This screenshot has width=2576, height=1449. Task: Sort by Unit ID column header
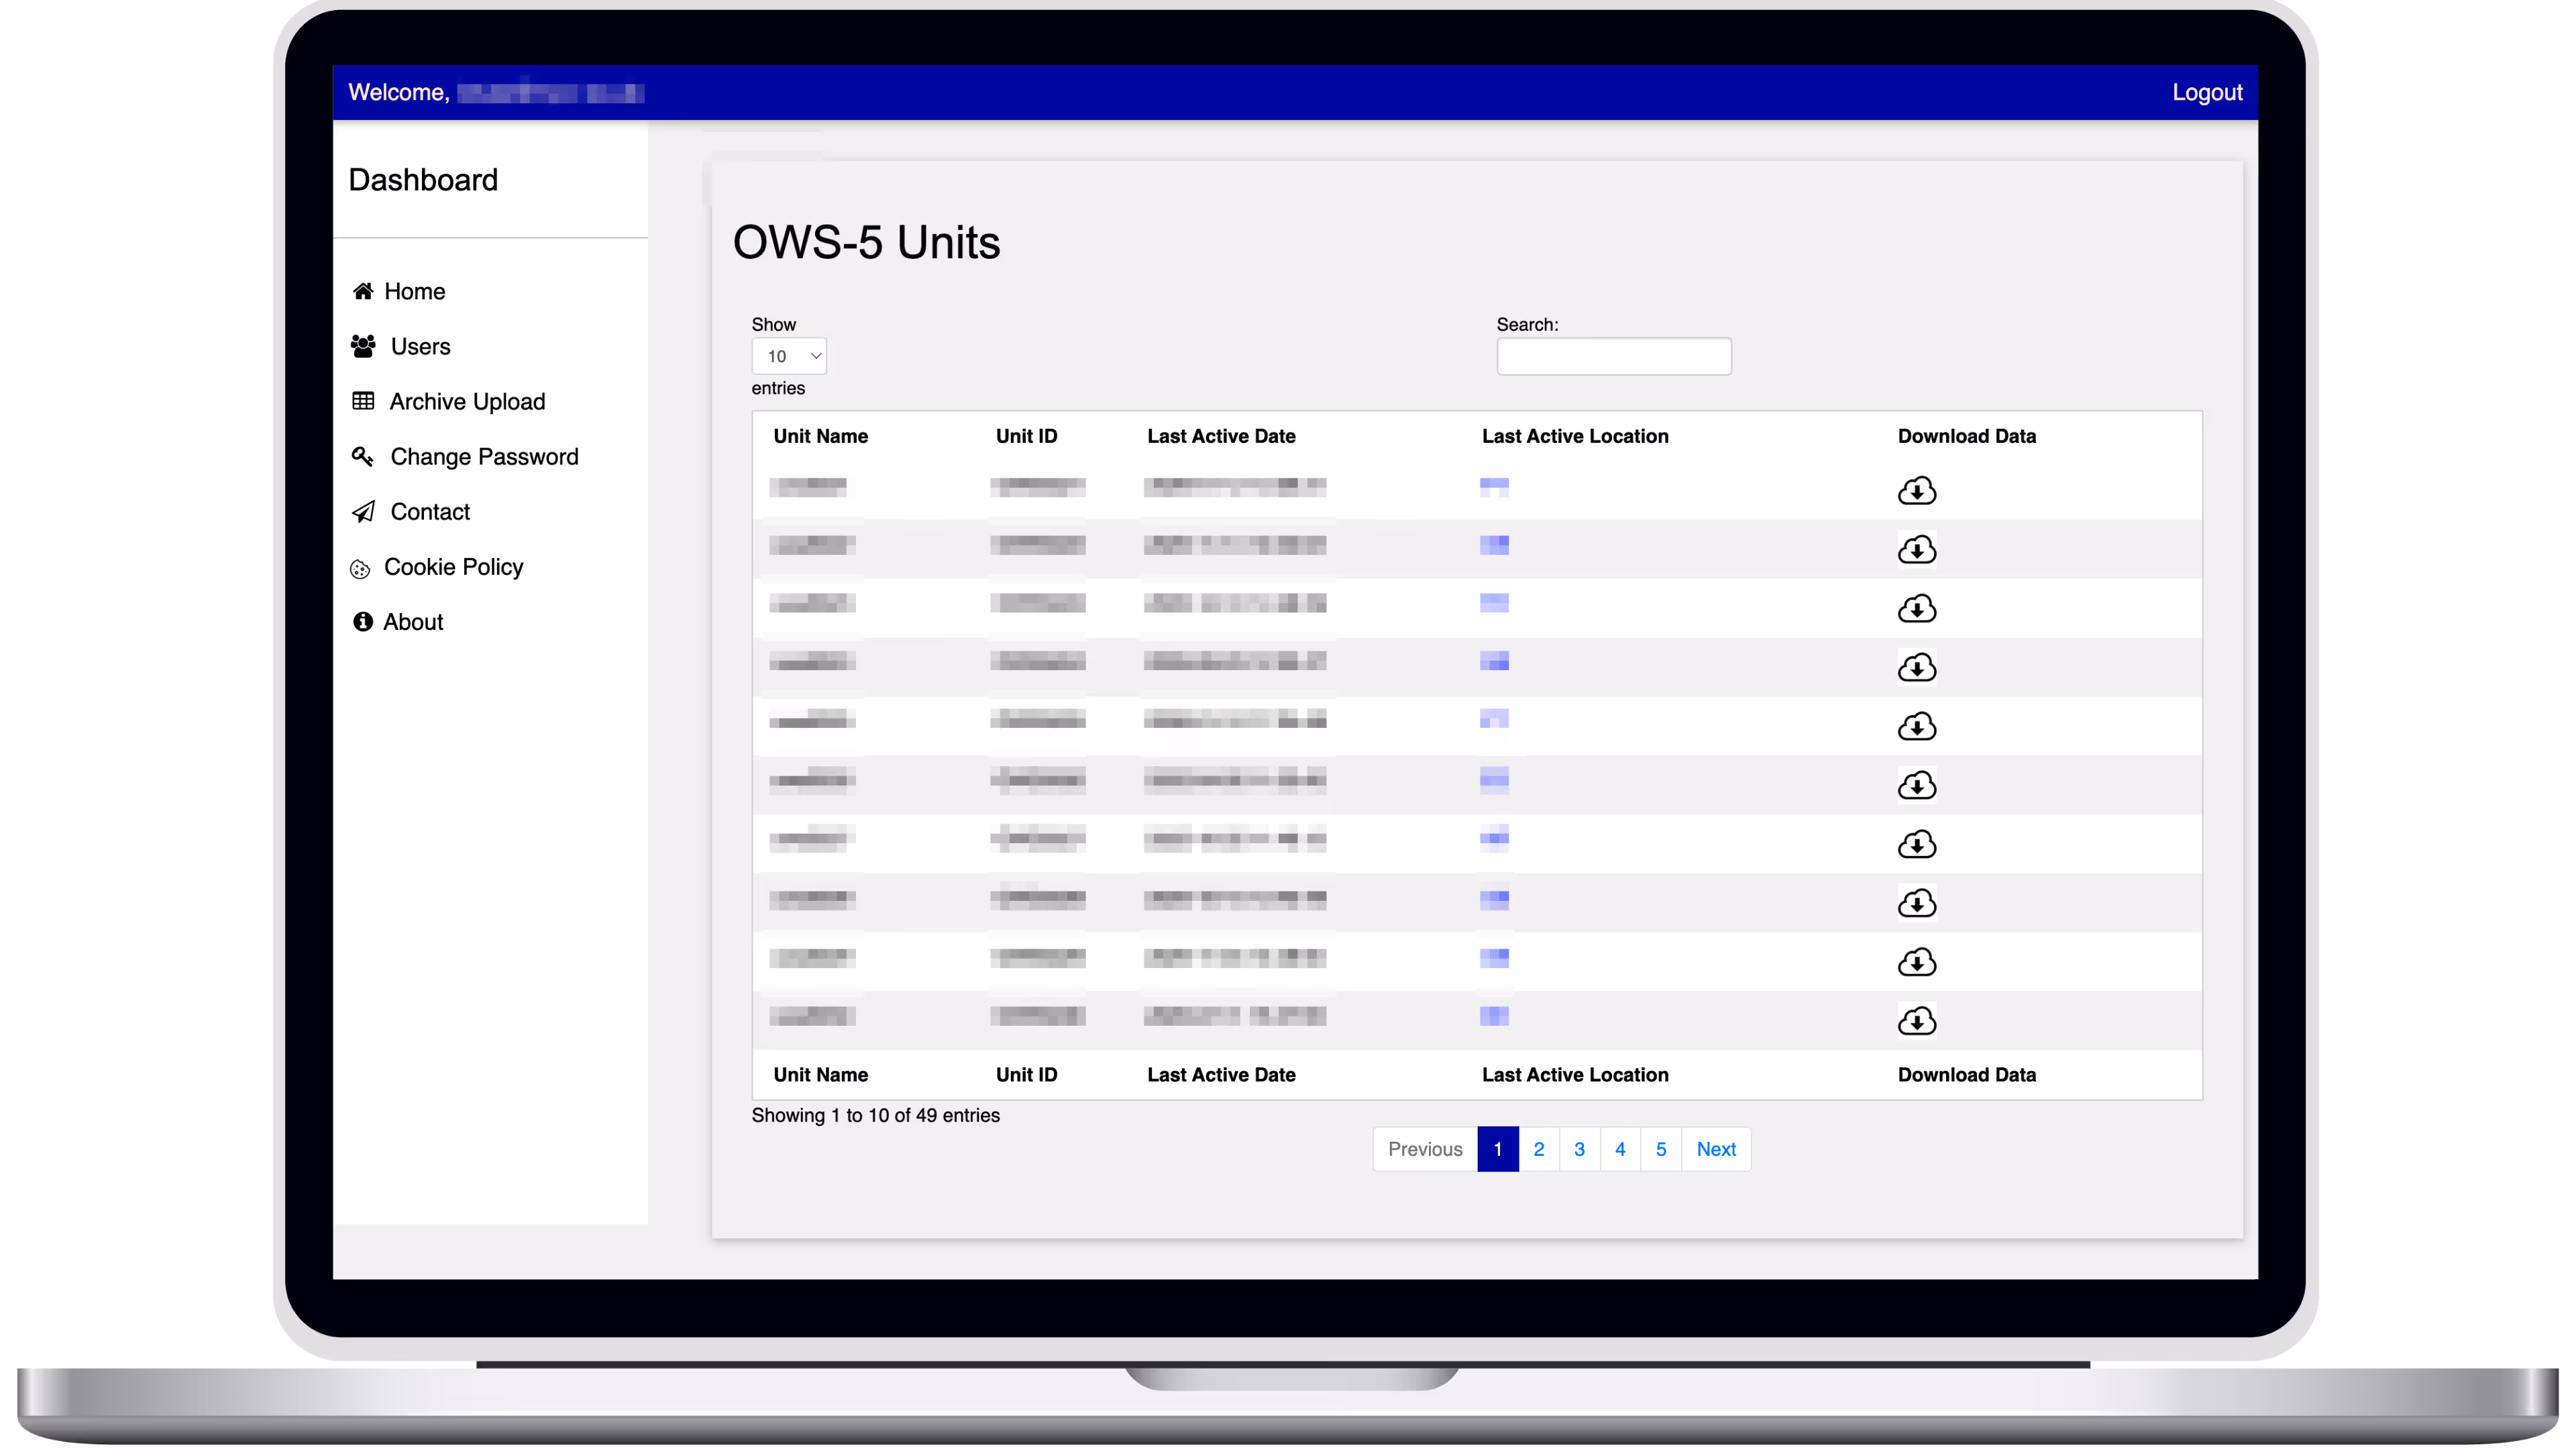[1026, 436]
